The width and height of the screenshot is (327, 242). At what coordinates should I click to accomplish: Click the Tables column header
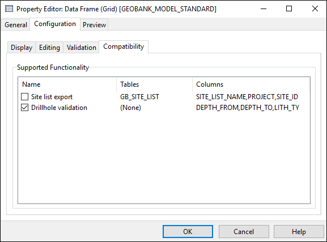point(154,84)
